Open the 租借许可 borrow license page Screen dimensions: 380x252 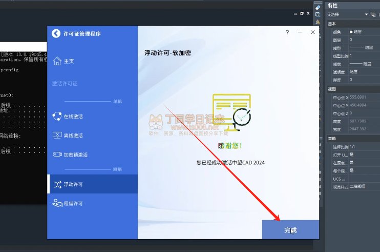point(68,203)
